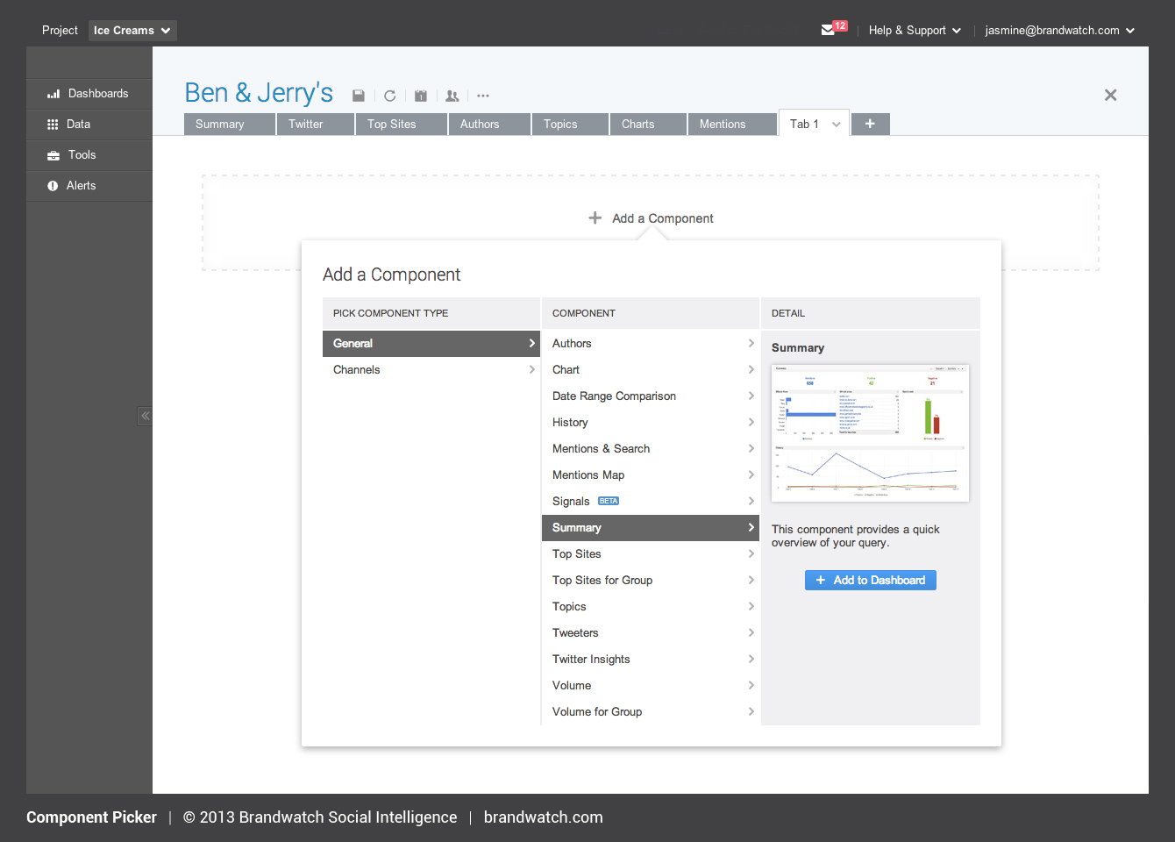Click the blue Add to Dashboard button

pos(871,580)
